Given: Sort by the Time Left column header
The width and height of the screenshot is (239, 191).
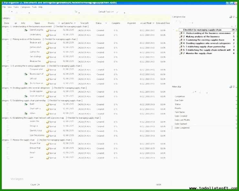Looking at the screenshot, I should coord(84,23).
